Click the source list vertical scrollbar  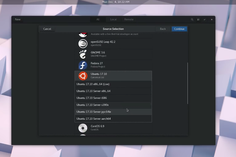[x=188, y=83]
